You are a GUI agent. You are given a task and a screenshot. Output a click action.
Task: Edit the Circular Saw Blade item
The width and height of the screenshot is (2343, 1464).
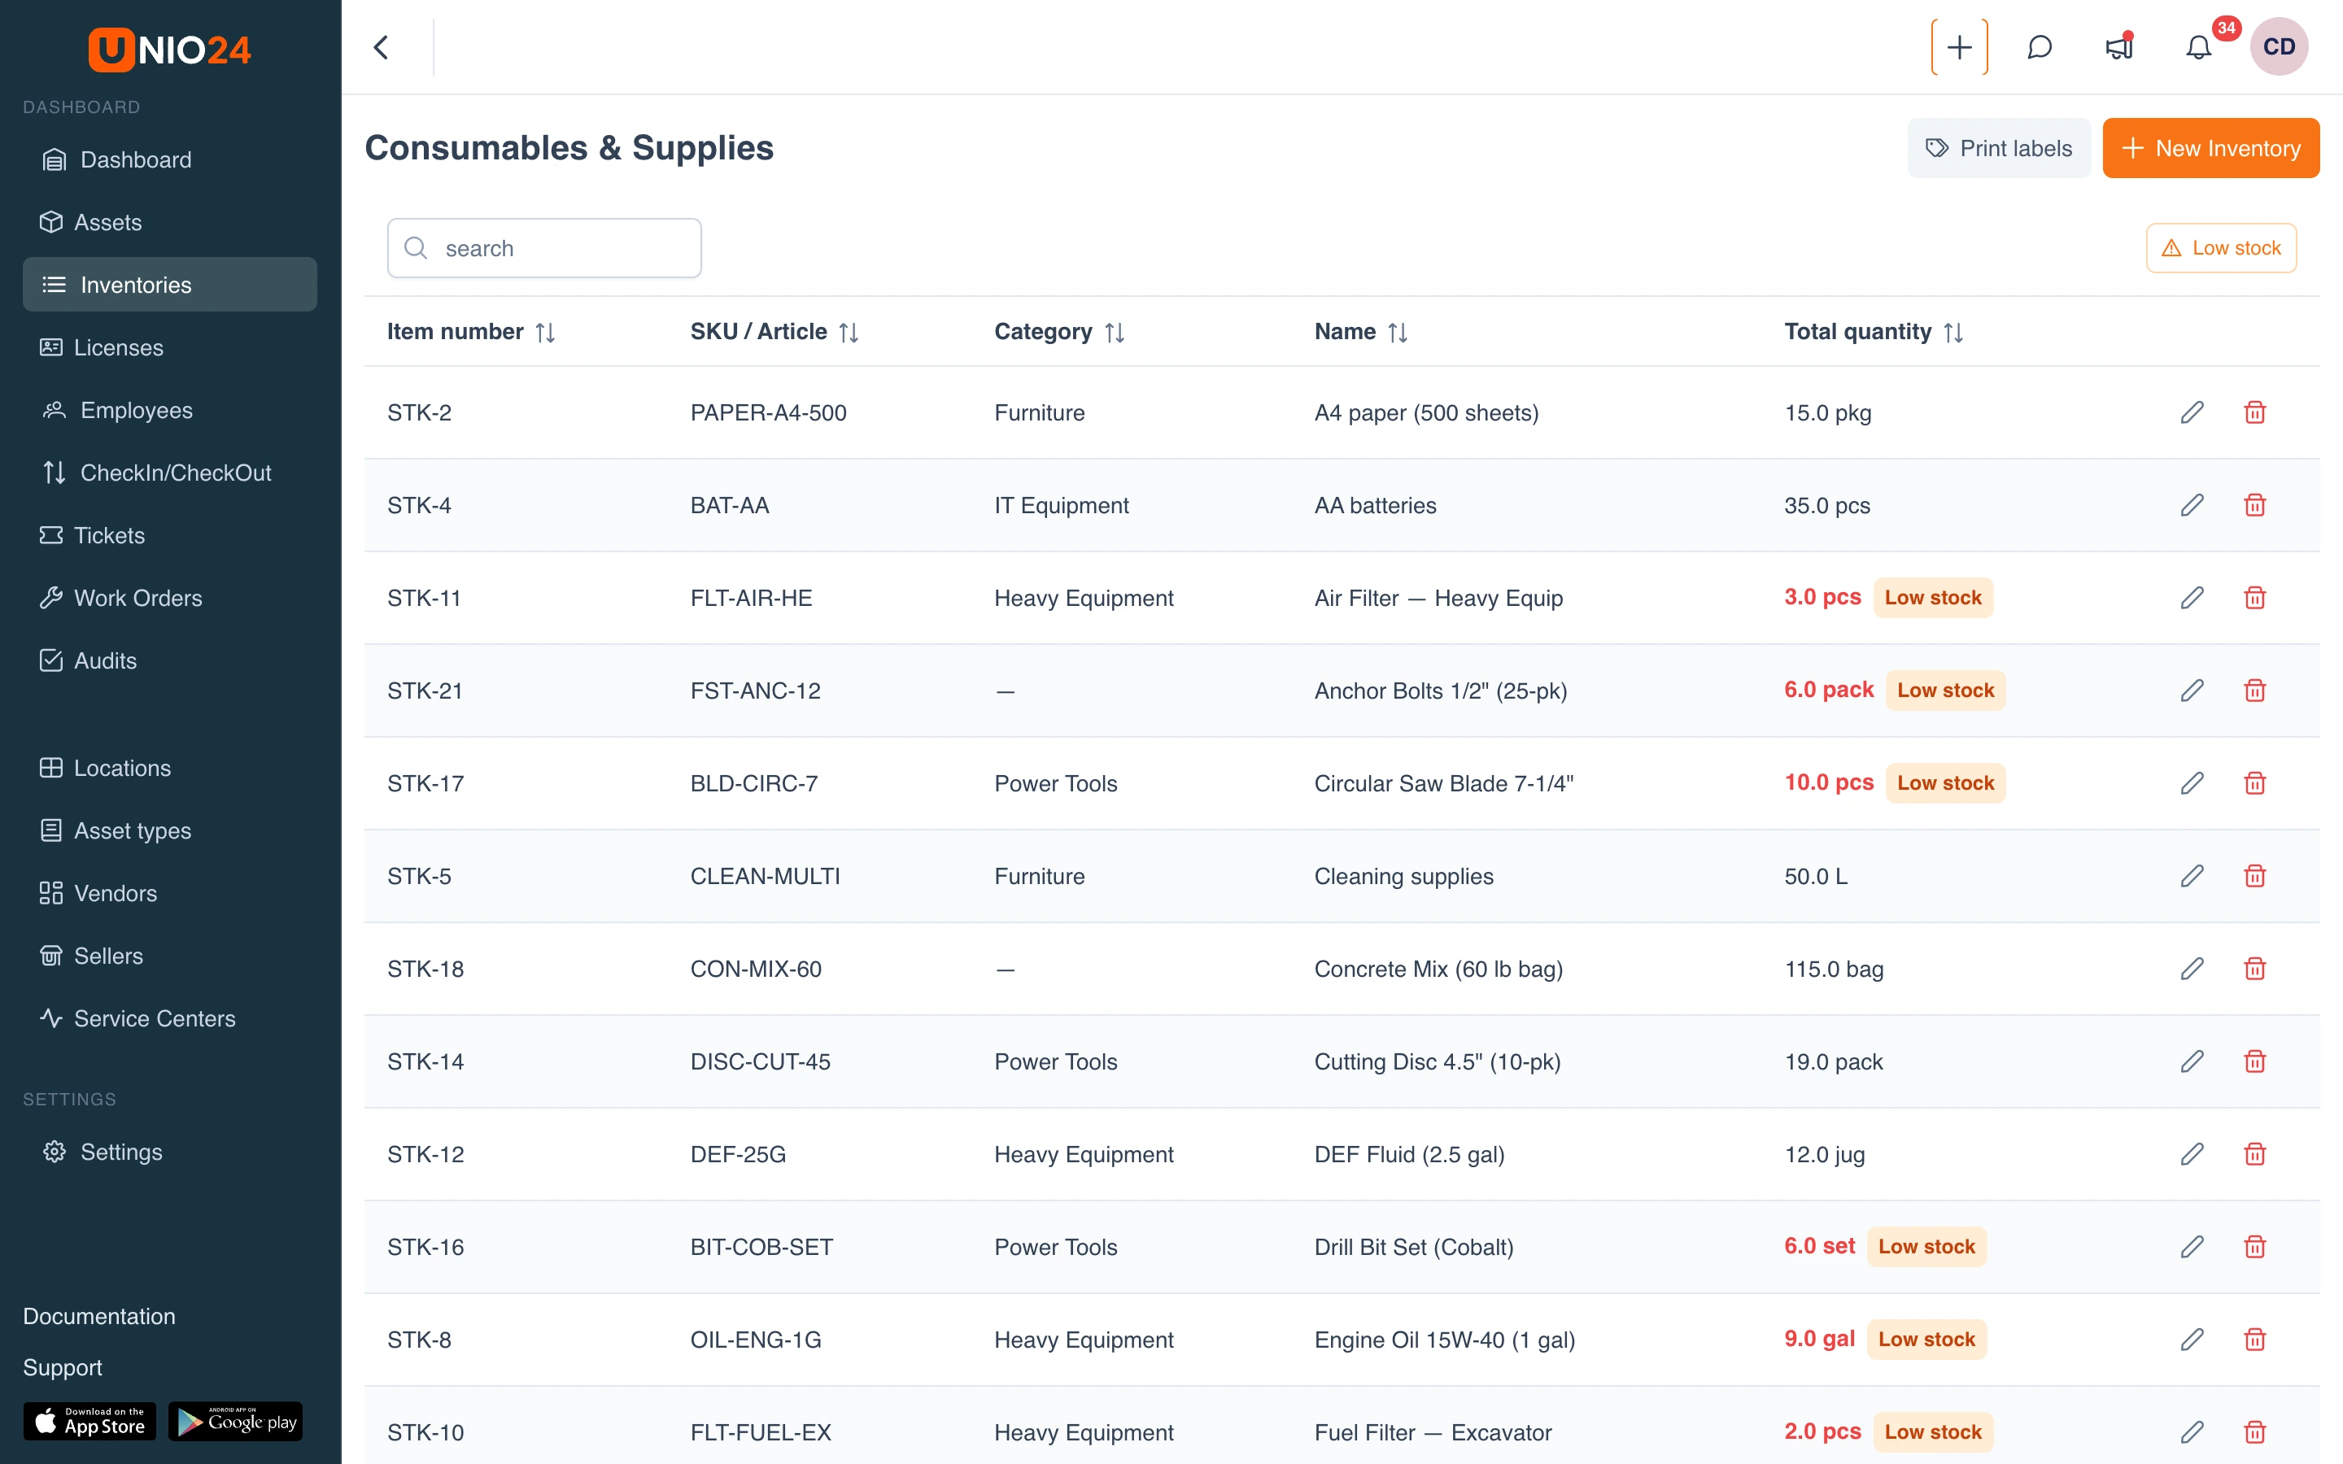tap(2192, 783)
